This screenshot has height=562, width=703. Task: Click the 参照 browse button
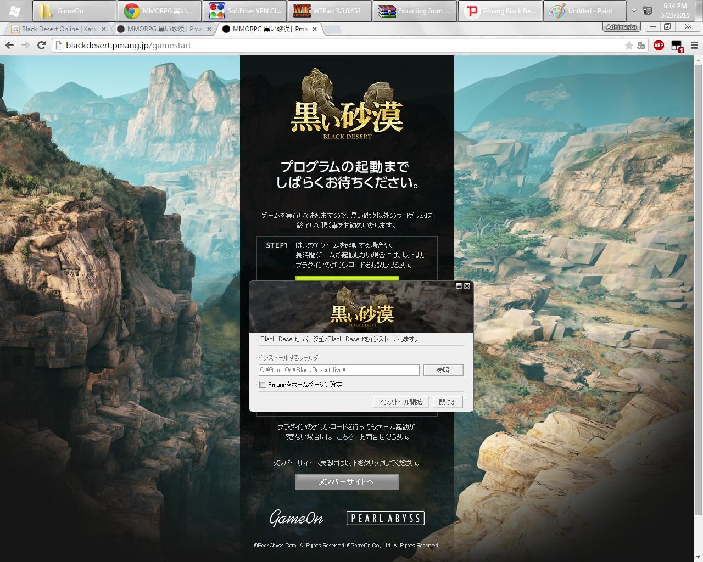(443, 370)
